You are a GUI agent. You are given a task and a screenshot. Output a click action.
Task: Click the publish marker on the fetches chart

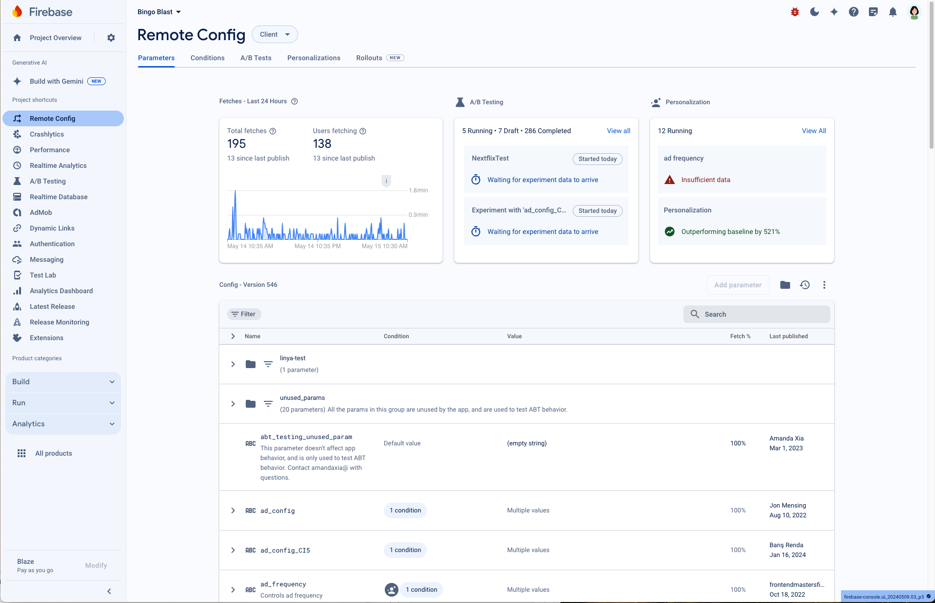click(x=386, y=181)
